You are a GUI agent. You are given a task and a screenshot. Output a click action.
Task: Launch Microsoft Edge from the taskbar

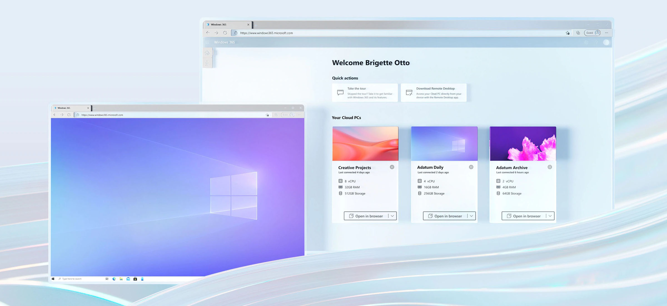[x=114, y=279]
